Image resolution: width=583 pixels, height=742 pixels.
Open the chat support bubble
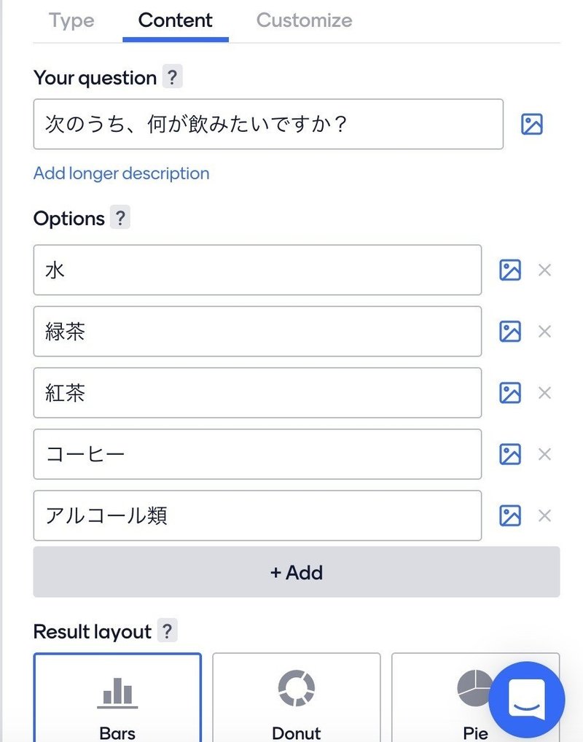[526, 699]
